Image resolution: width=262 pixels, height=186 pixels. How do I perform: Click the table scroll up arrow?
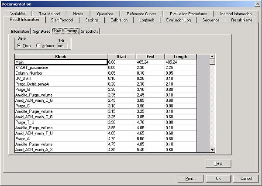tap(212, 57)
